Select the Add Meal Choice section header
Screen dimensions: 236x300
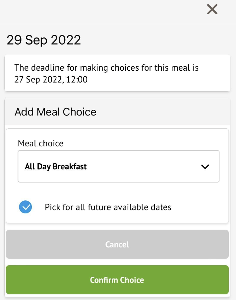[55, 112]
